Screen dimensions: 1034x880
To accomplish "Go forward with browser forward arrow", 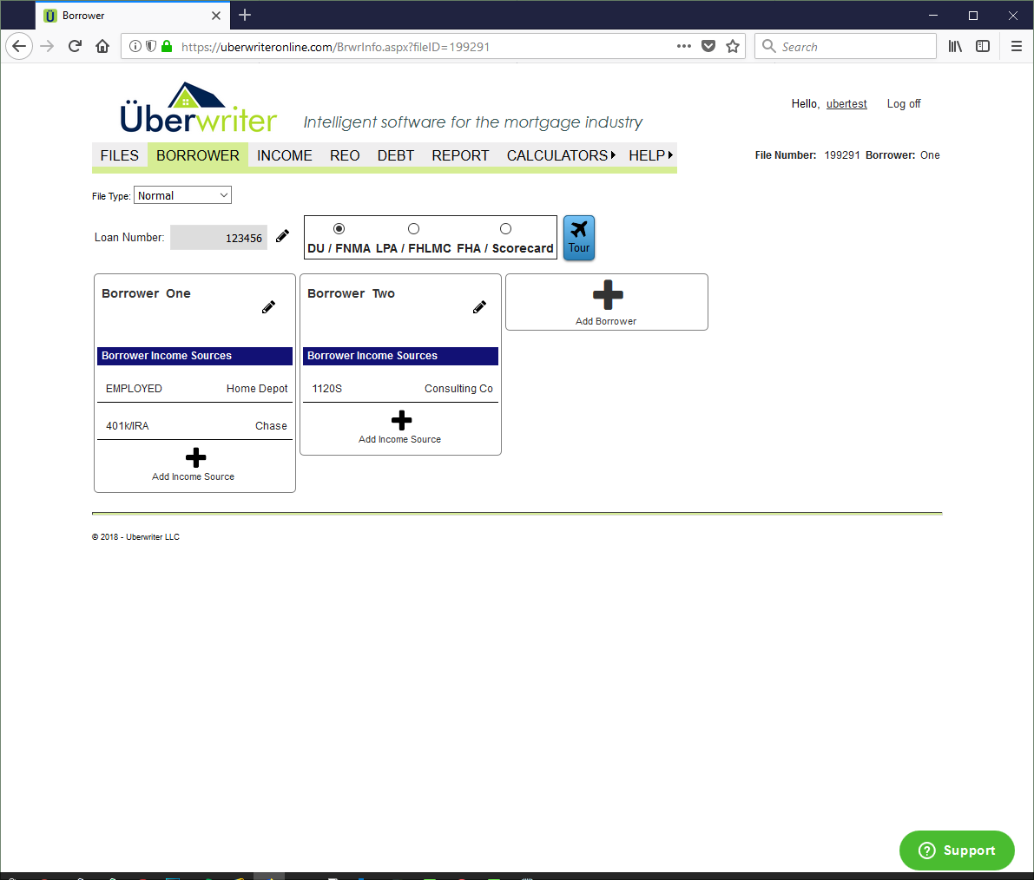I will [x=47, y=46].
